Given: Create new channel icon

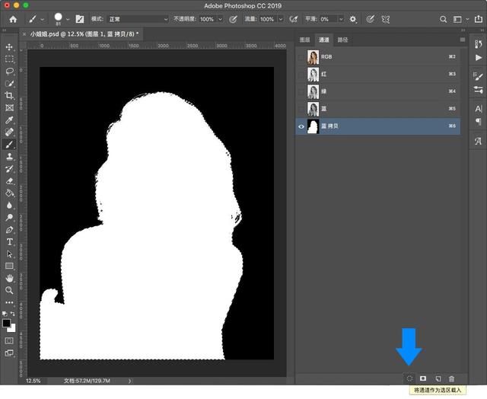Looking at the screenshot, I should tap(438, 378).
